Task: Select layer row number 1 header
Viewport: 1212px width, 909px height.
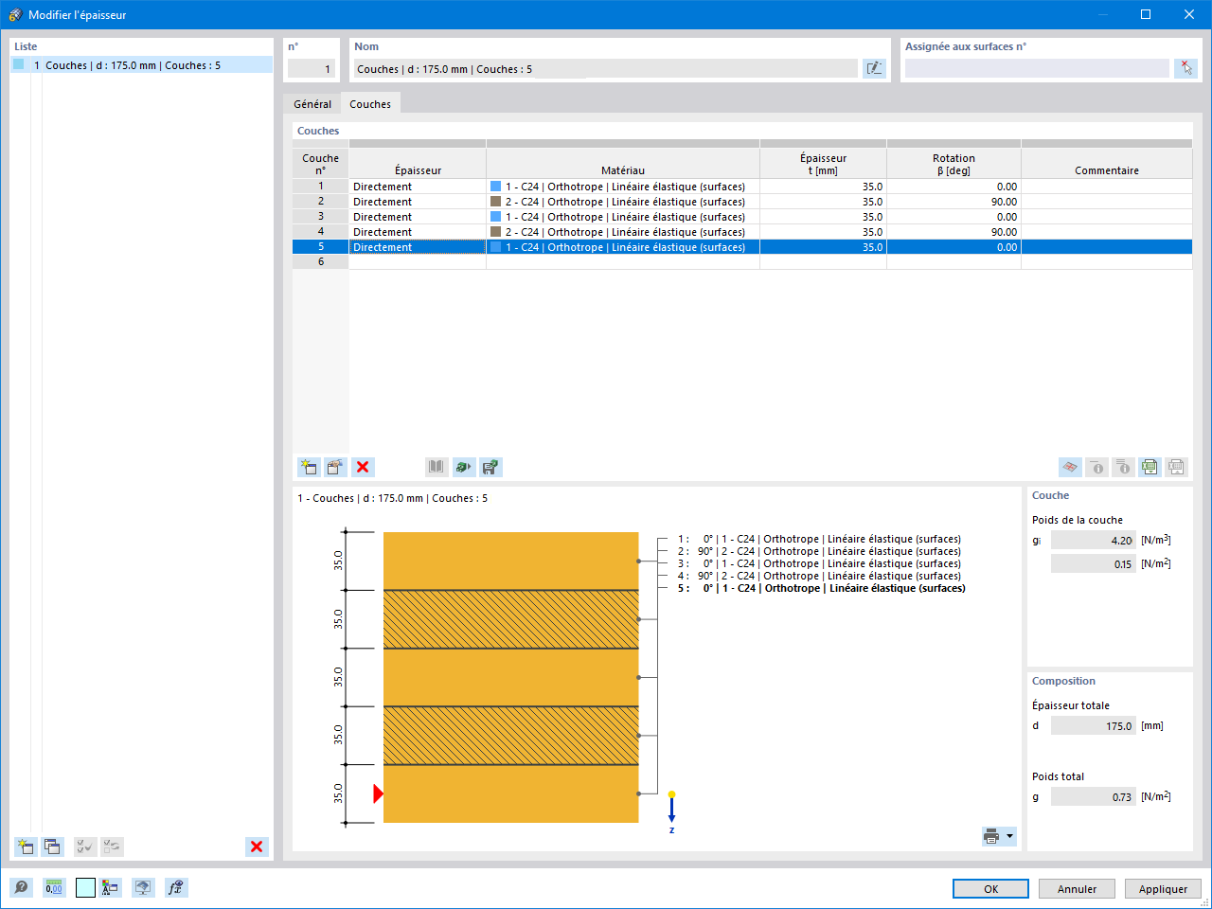Action: pyautogui.click(x=321, y=187)
